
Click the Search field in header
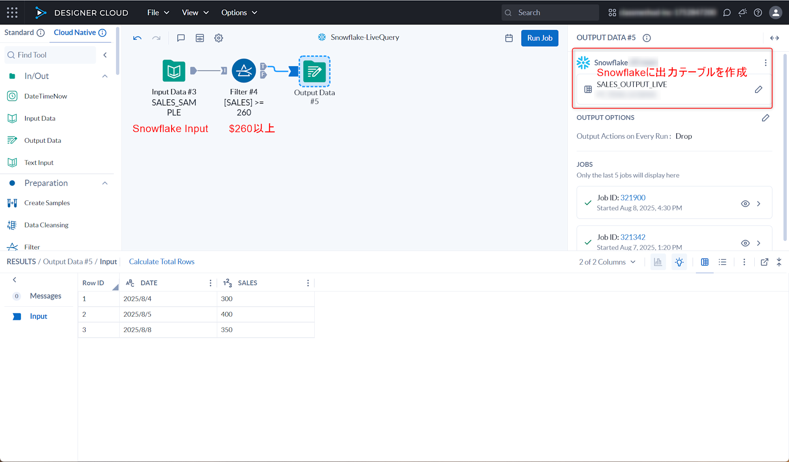(x=550, y=13)
